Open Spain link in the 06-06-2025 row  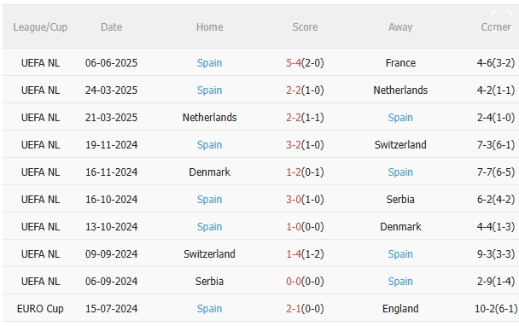tap(209, 63)
